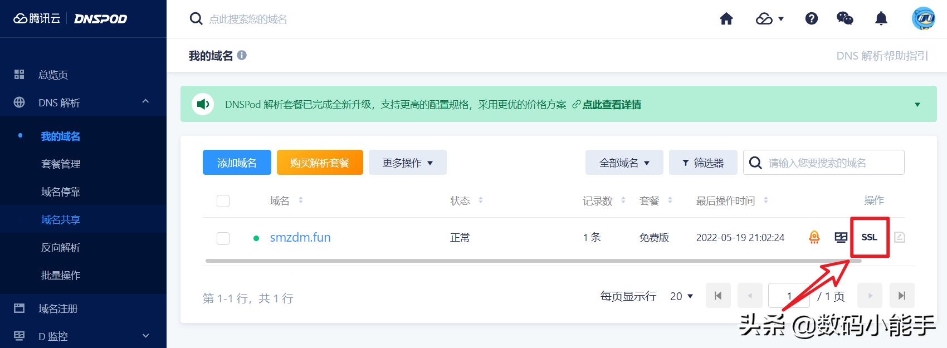The height and width of the screenshot is (348, 947).
Task: Select the smzdm.fun row checkbox
Action: coord(223,238)
